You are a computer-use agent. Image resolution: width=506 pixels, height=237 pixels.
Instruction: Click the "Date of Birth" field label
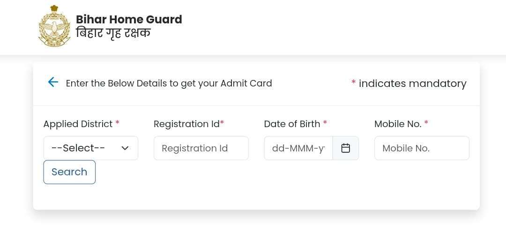(x=292, y=124)
